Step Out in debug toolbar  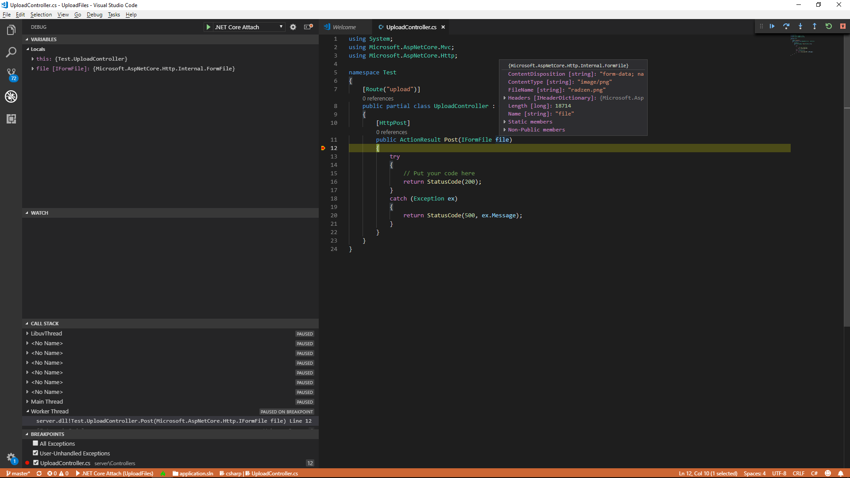coord(815,26)
